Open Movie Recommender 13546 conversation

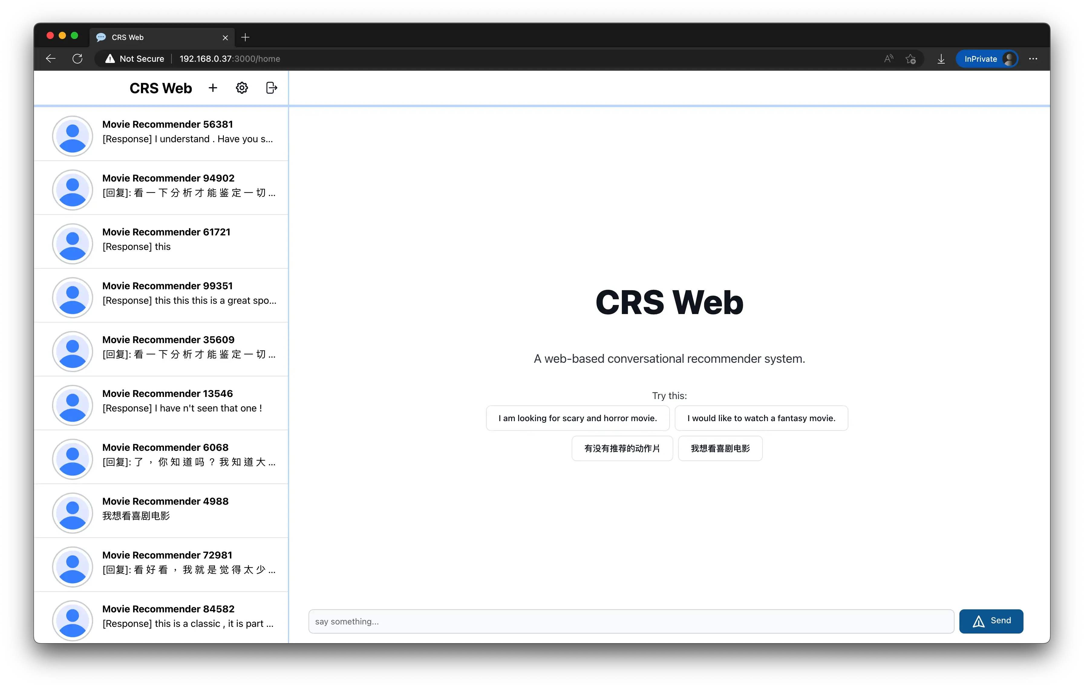click(161, 403)
